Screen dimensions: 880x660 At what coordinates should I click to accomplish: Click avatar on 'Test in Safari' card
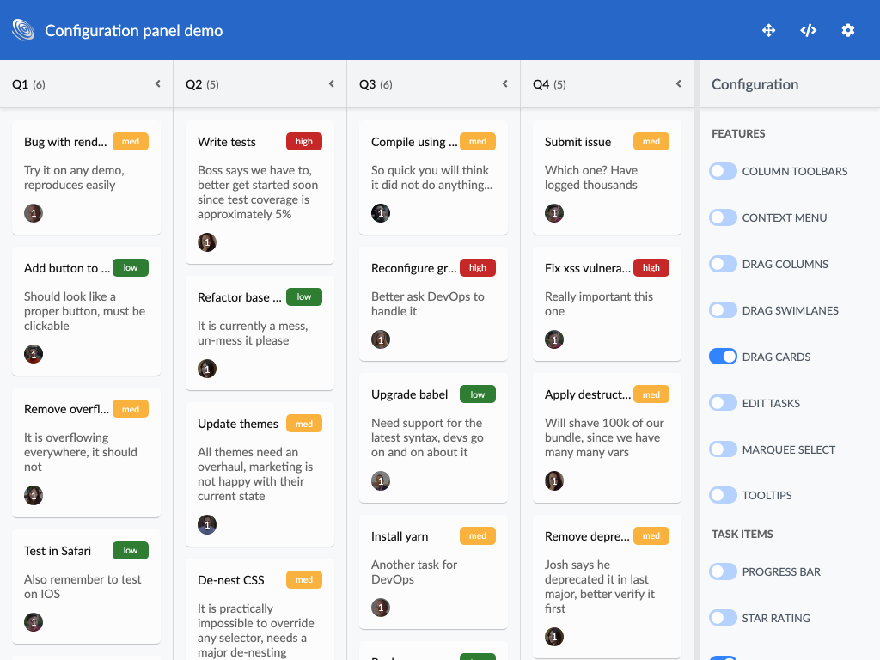click(x=34, y=622)
